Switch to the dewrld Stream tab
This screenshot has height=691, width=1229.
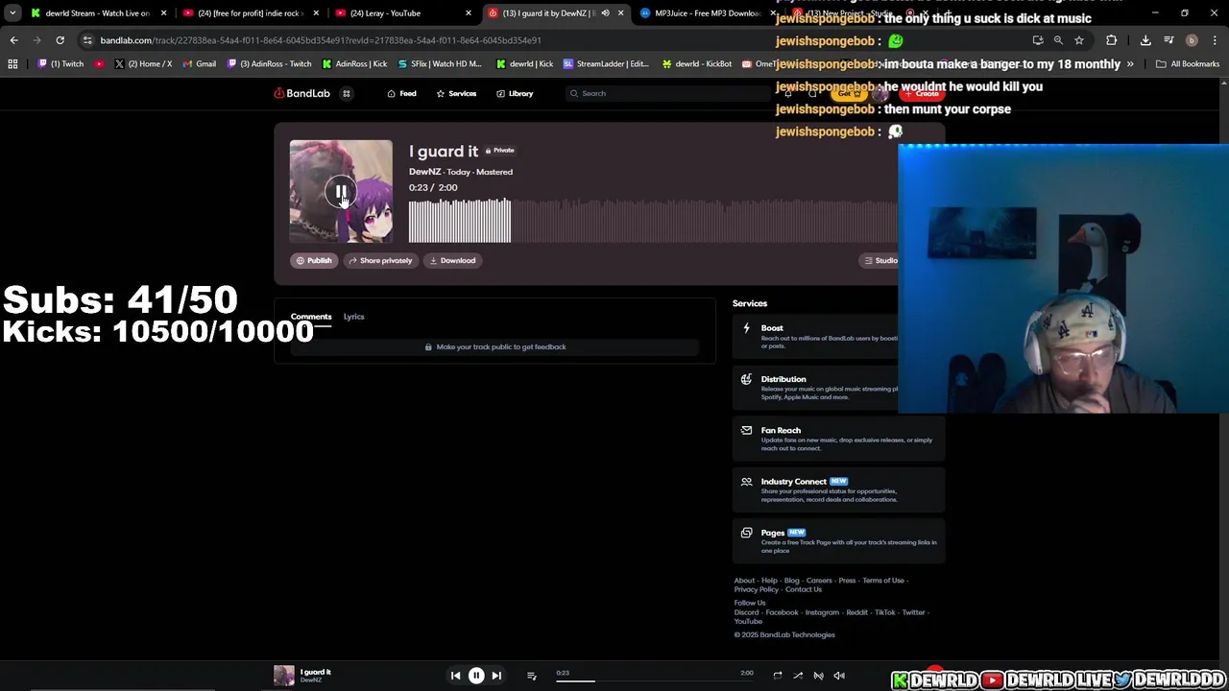pyautogui.click(x=96, y=13)
